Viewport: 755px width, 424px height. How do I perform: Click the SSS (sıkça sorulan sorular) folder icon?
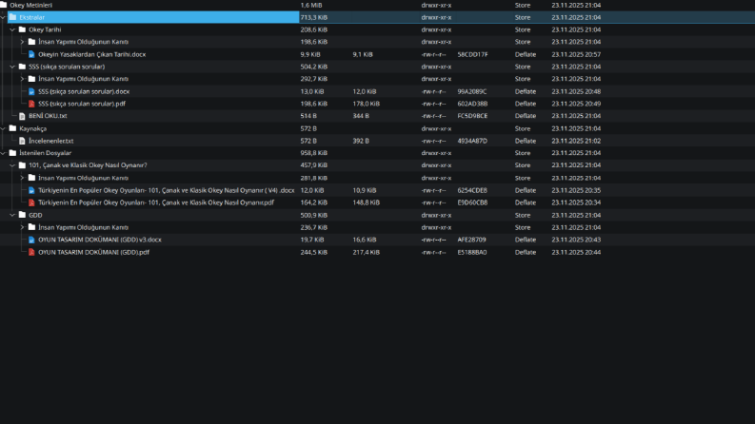(x=22, y=67)
